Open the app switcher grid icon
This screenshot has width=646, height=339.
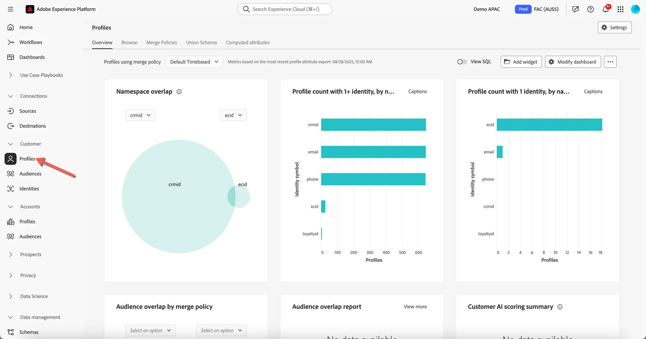621,9
